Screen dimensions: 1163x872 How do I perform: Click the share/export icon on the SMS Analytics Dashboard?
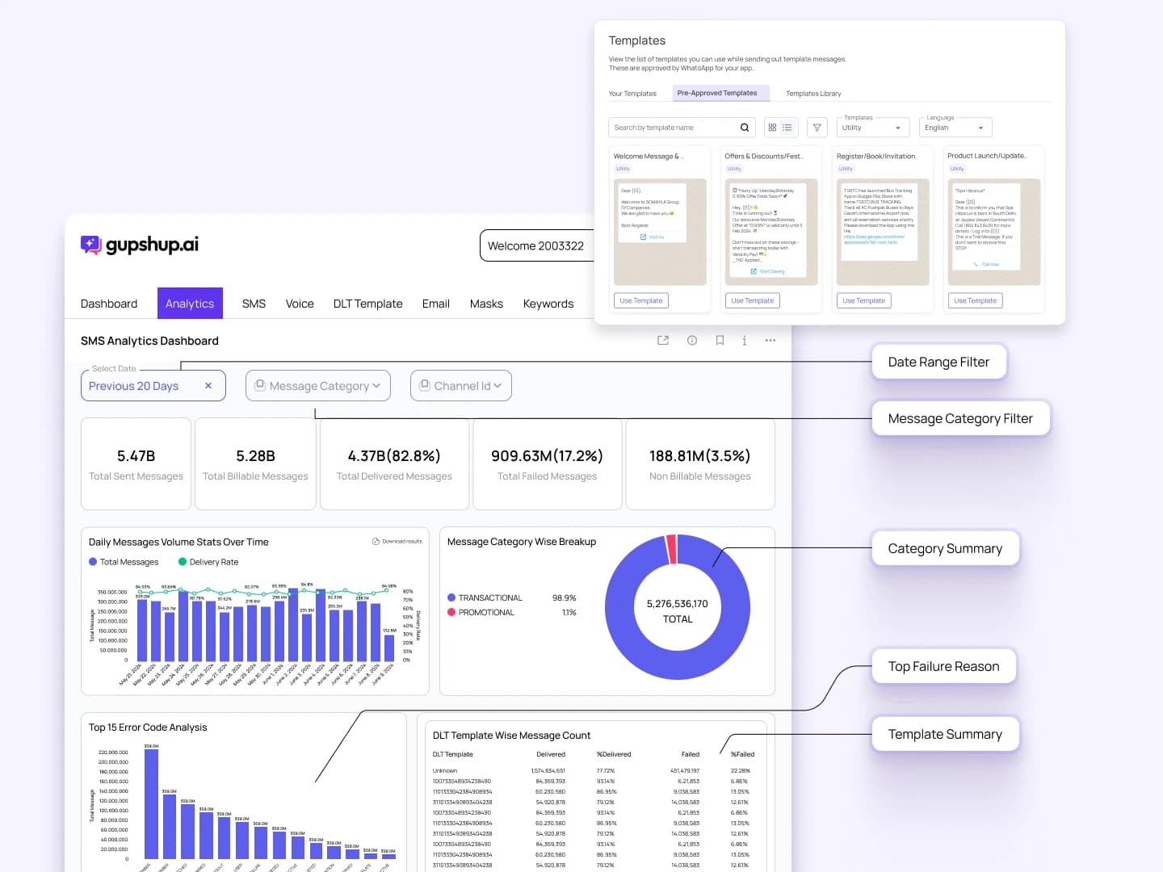[663, 341]
